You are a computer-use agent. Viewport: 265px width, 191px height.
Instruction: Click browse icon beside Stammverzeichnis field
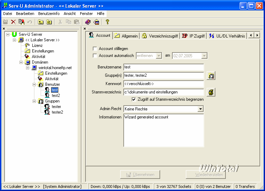(211, 92)
